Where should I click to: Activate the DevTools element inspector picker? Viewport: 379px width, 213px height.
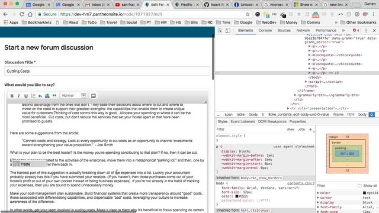click(x=220, y=31)
